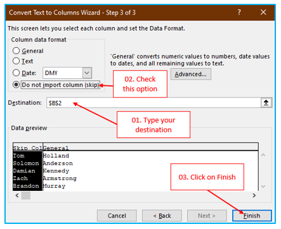
Task: Click the Finish button
Action: click(252, 216)
